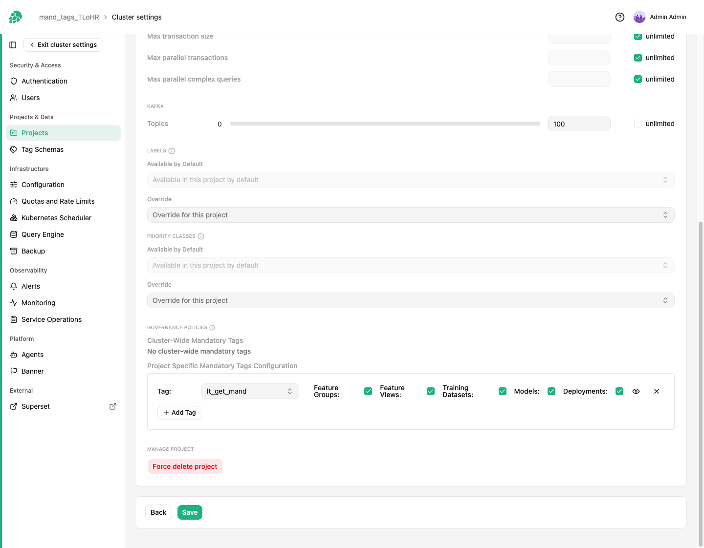Toggle the Feature Groups checkbox

pos(368,391)
